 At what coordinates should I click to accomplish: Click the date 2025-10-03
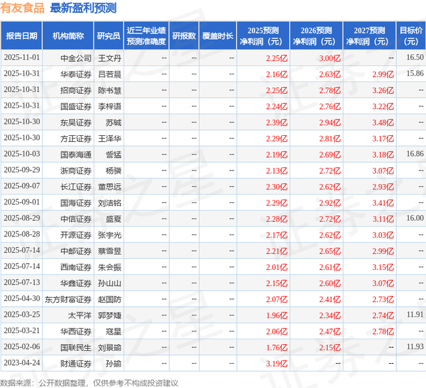click(x=22, y=154)
